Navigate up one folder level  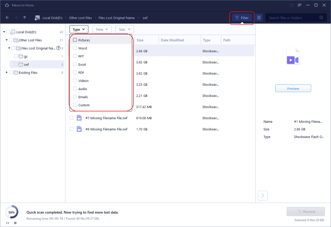coord(25,18)
